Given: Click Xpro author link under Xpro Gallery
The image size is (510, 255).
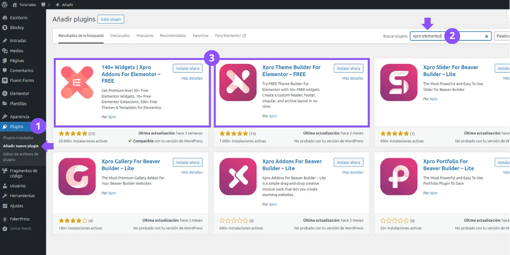Looking at the screenshot, I should pos(112,193).
